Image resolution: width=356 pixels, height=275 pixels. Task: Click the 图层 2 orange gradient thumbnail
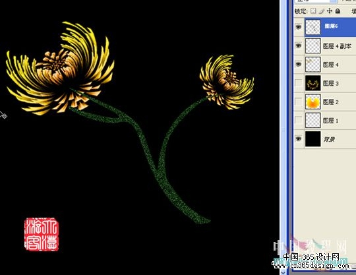313,102
